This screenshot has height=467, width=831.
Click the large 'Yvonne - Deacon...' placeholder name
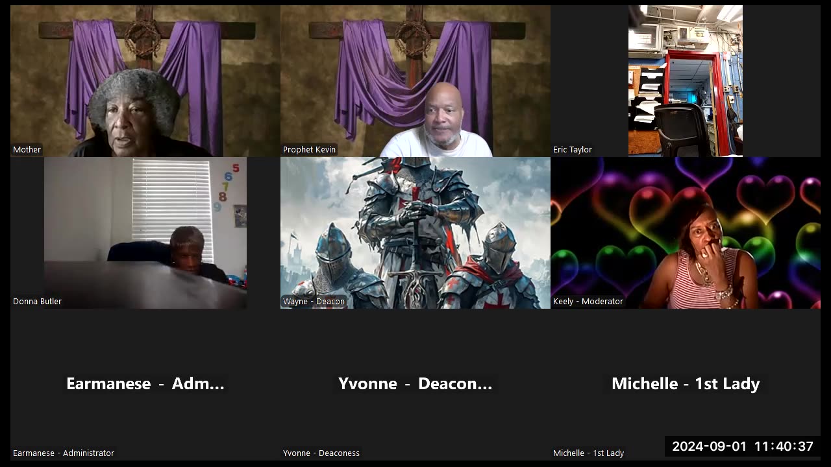point(415,383)
